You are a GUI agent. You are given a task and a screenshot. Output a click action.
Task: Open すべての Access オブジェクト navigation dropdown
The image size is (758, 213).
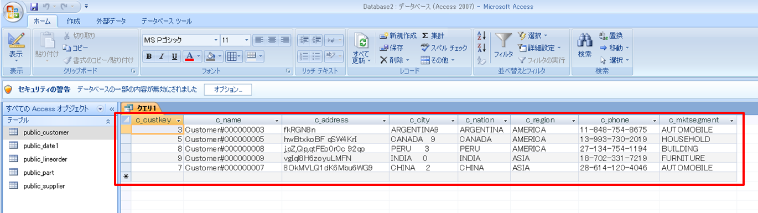pyautogui.click(x=100, y=108)
